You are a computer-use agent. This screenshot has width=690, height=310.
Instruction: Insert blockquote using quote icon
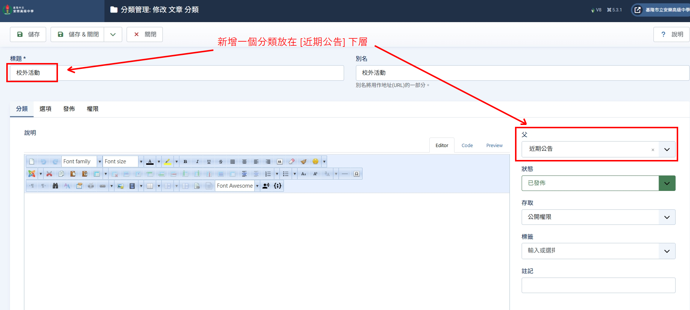click(x=280, y=161)
